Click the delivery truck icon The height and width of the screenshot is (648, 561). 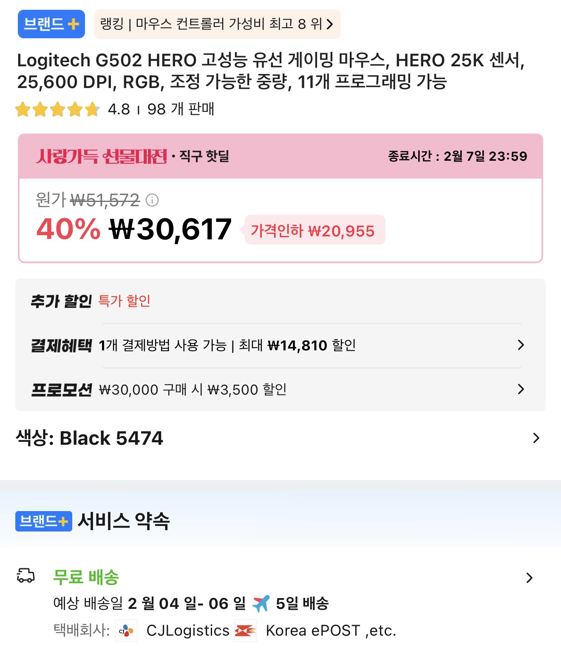(x=25, y=576)
